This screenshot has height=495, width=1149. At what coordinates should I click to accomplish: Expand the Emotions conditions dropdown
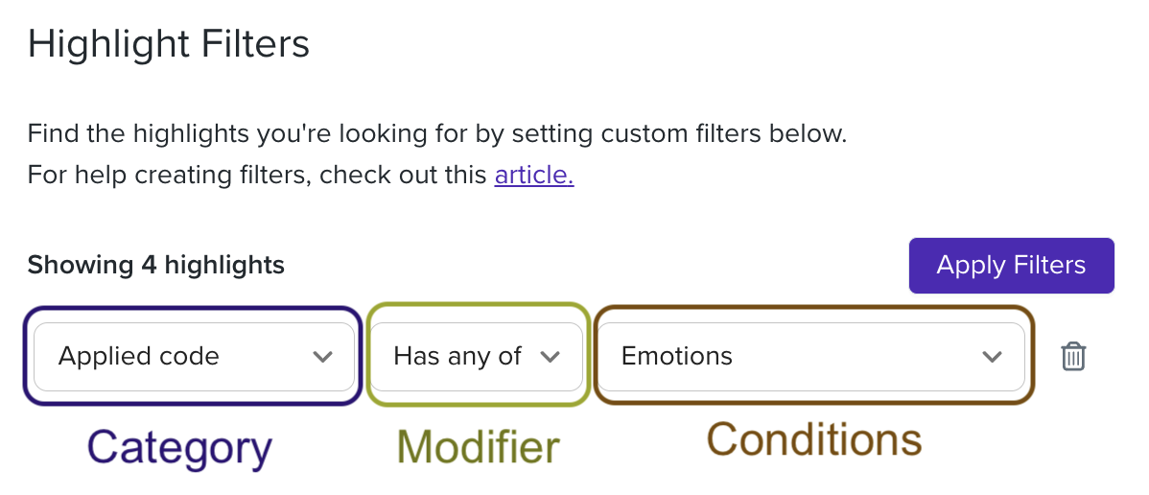(x=812, y=357)
